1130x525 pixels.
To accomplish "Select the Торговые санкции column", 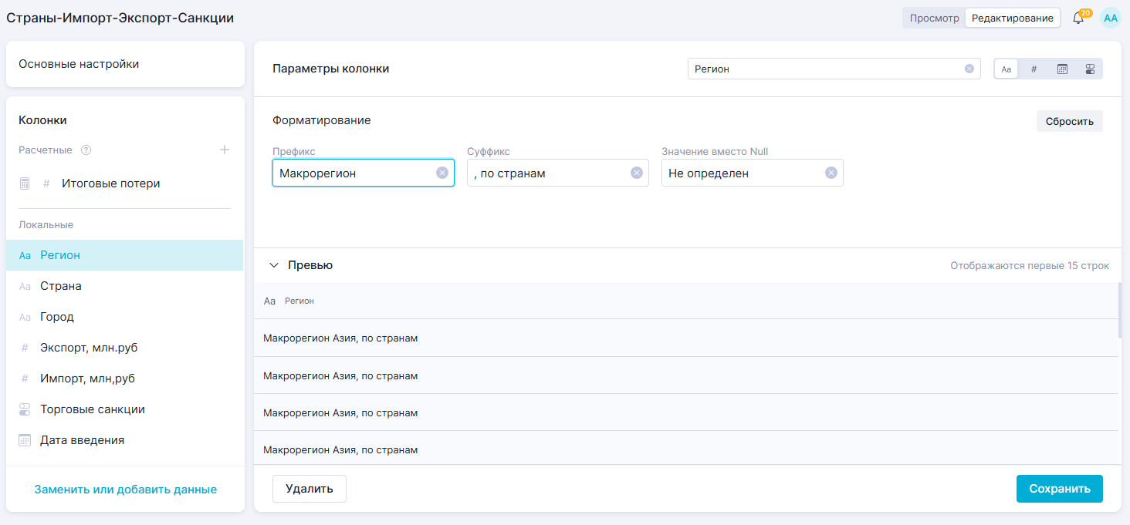I will (93, 409).
